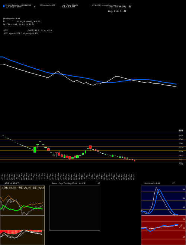
Task: Click the 'ADX: 33.33 +DY: 21.43 -DY: 42.8' header
Action: click(23, 188)
